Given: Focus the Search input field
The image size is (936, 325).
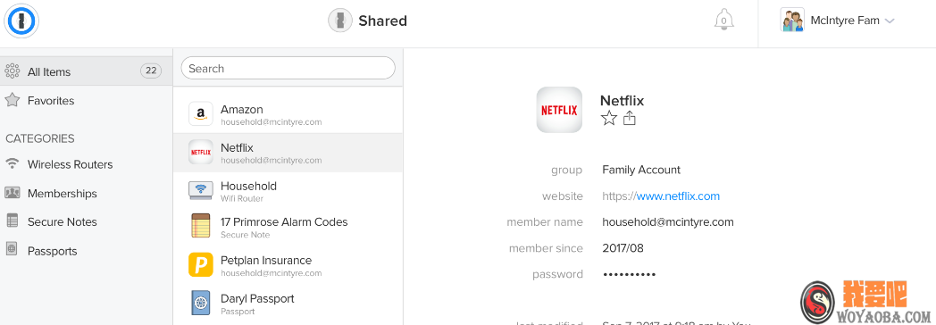Looking at the screenshot, I should click(288, 69).
